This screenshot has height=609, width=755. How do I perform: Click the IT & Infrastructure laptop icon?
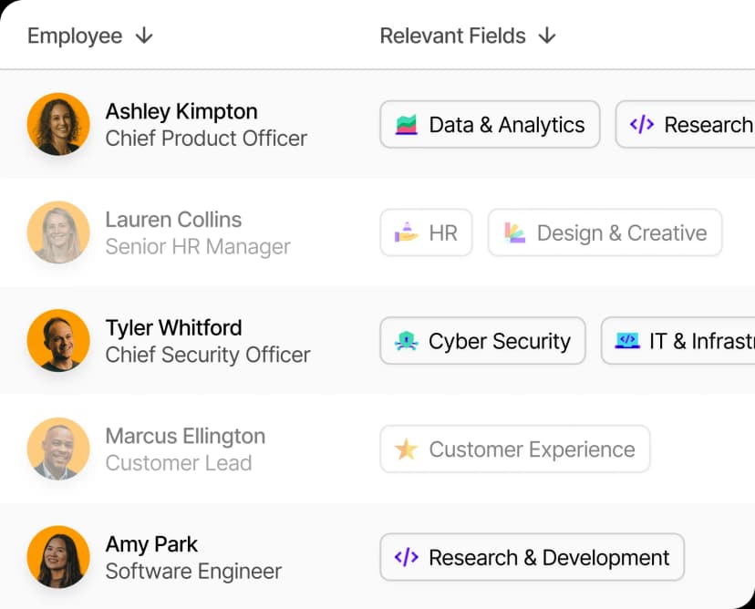[x=626, y=342]
